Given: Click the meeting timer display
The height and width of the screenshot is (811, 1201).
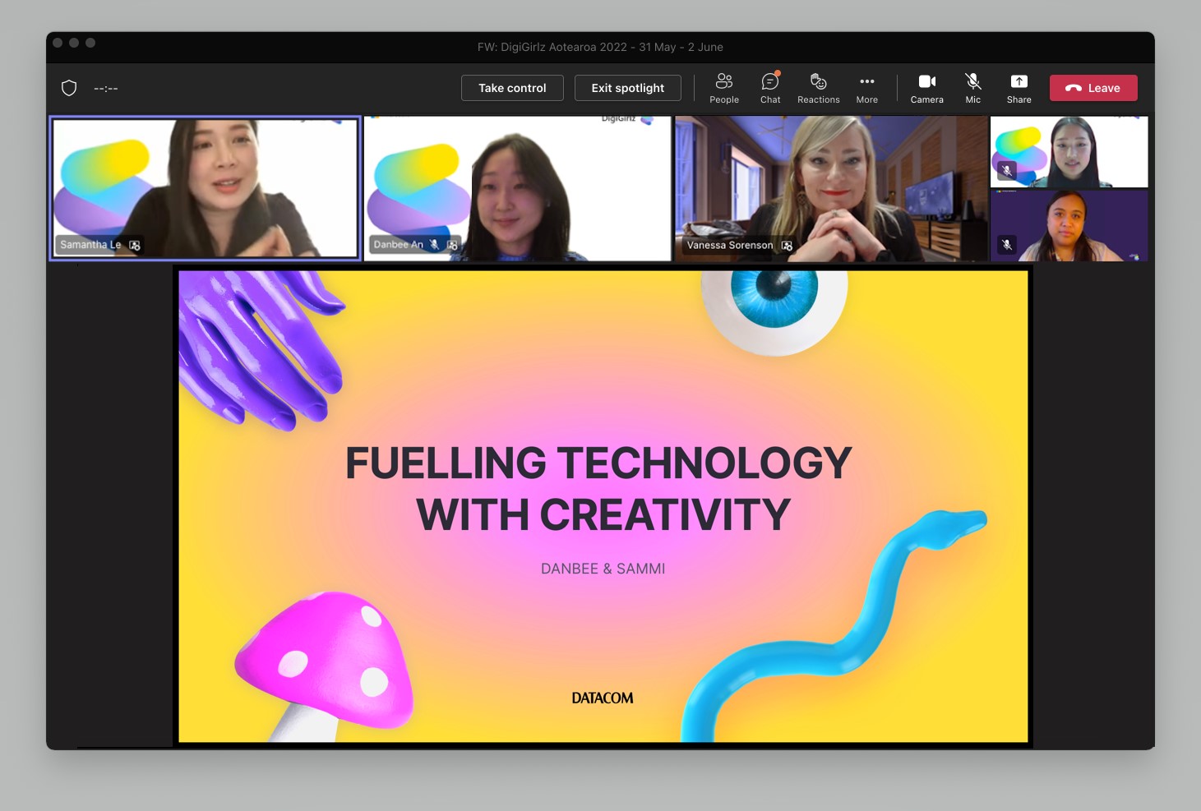Looking at the screenshot, I should pyautogui.click(x=106, y=88).
